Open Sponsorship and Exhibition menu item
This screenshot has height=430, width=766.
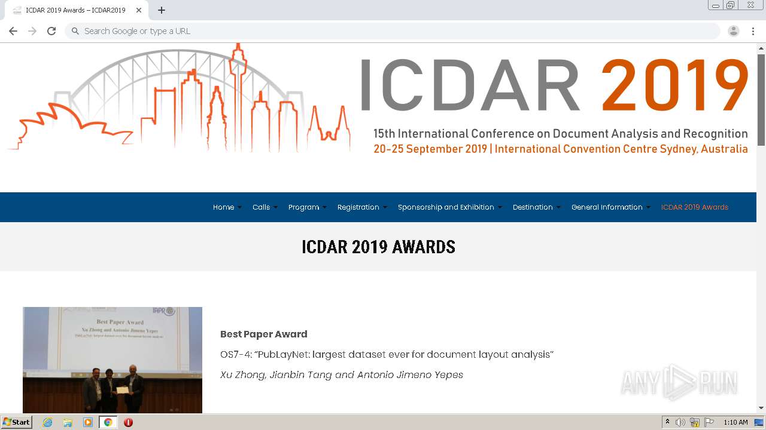(446, 207)
